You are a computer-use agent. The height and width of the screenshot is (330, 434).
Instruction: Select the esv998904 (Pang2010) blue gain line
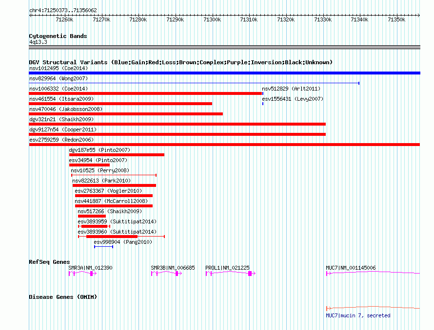point(103,247)
